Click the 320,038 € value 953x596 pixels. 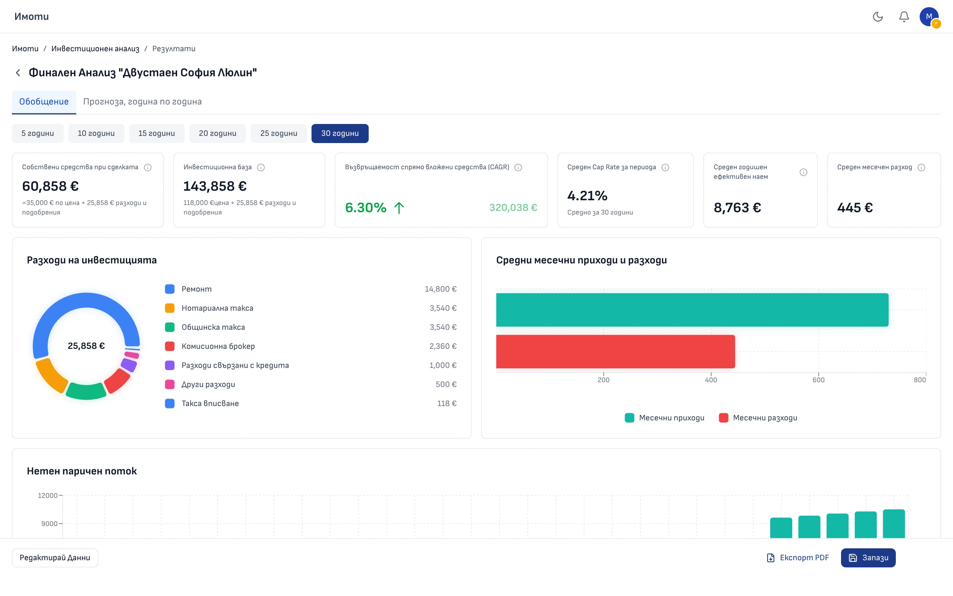coord(513,207)
